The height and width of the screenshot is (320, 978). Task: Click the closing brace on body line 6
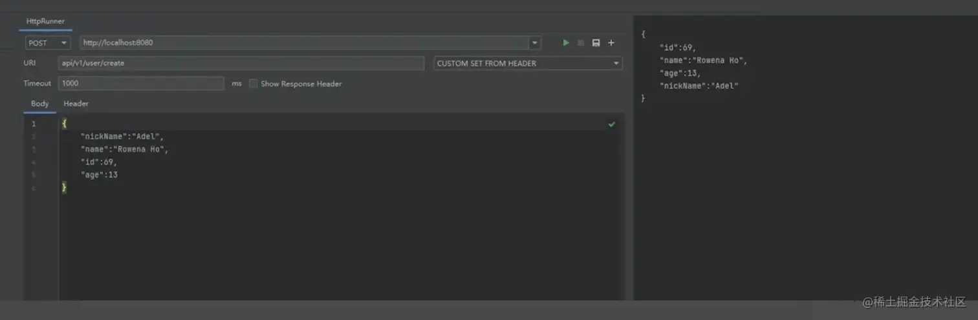click(64, 188)
